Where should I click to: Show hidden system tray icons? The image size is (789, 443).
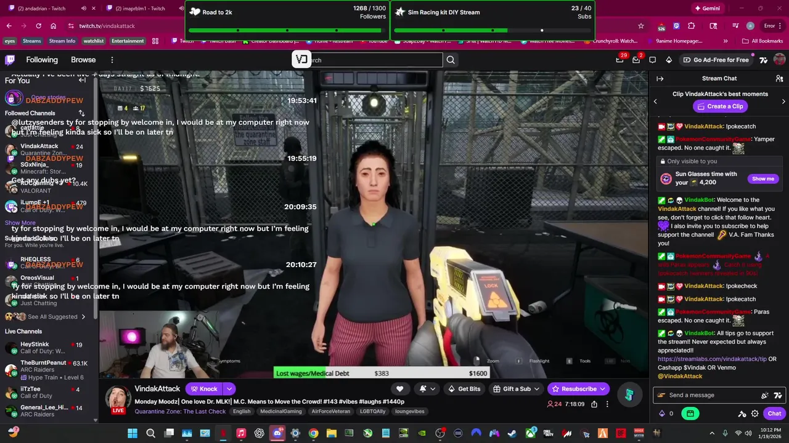click(712, 433)
